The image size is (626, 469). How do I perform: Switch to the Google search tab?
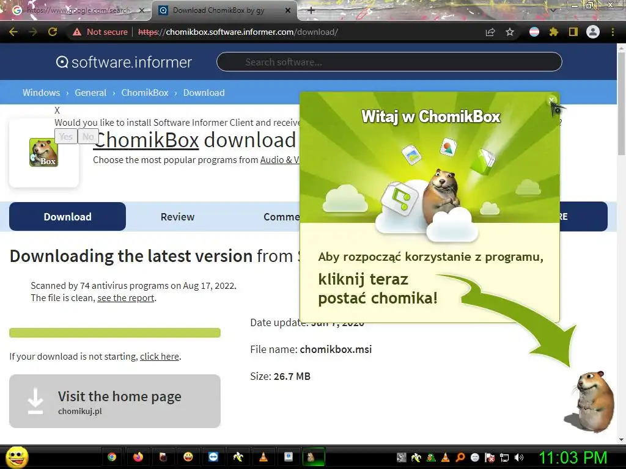point(78,10)
